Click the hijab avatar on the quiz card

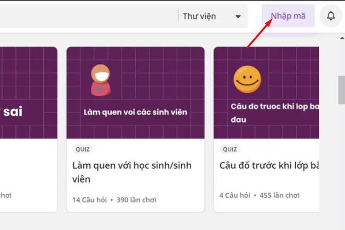101,80
